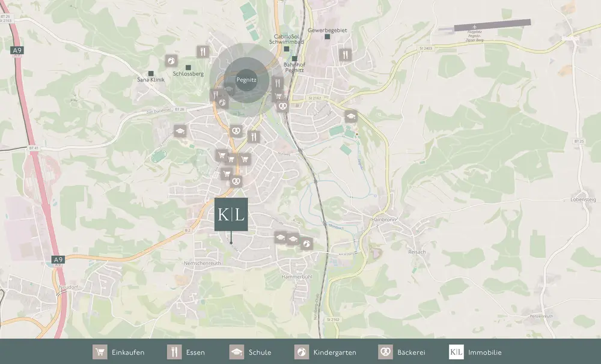Click the Pegnitz town center circle

pyautogui.click(x=246, y=79)
